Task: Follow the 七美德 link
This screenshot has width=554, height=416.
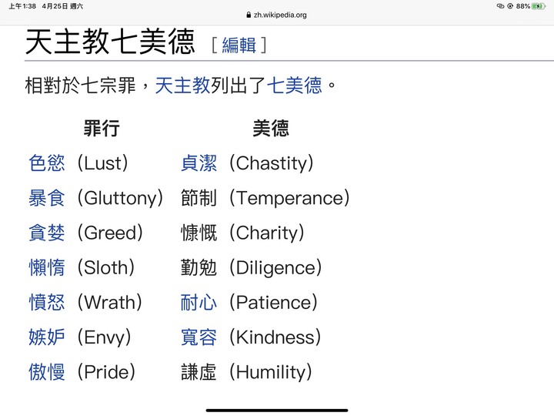Action: [x=294, y=86]
